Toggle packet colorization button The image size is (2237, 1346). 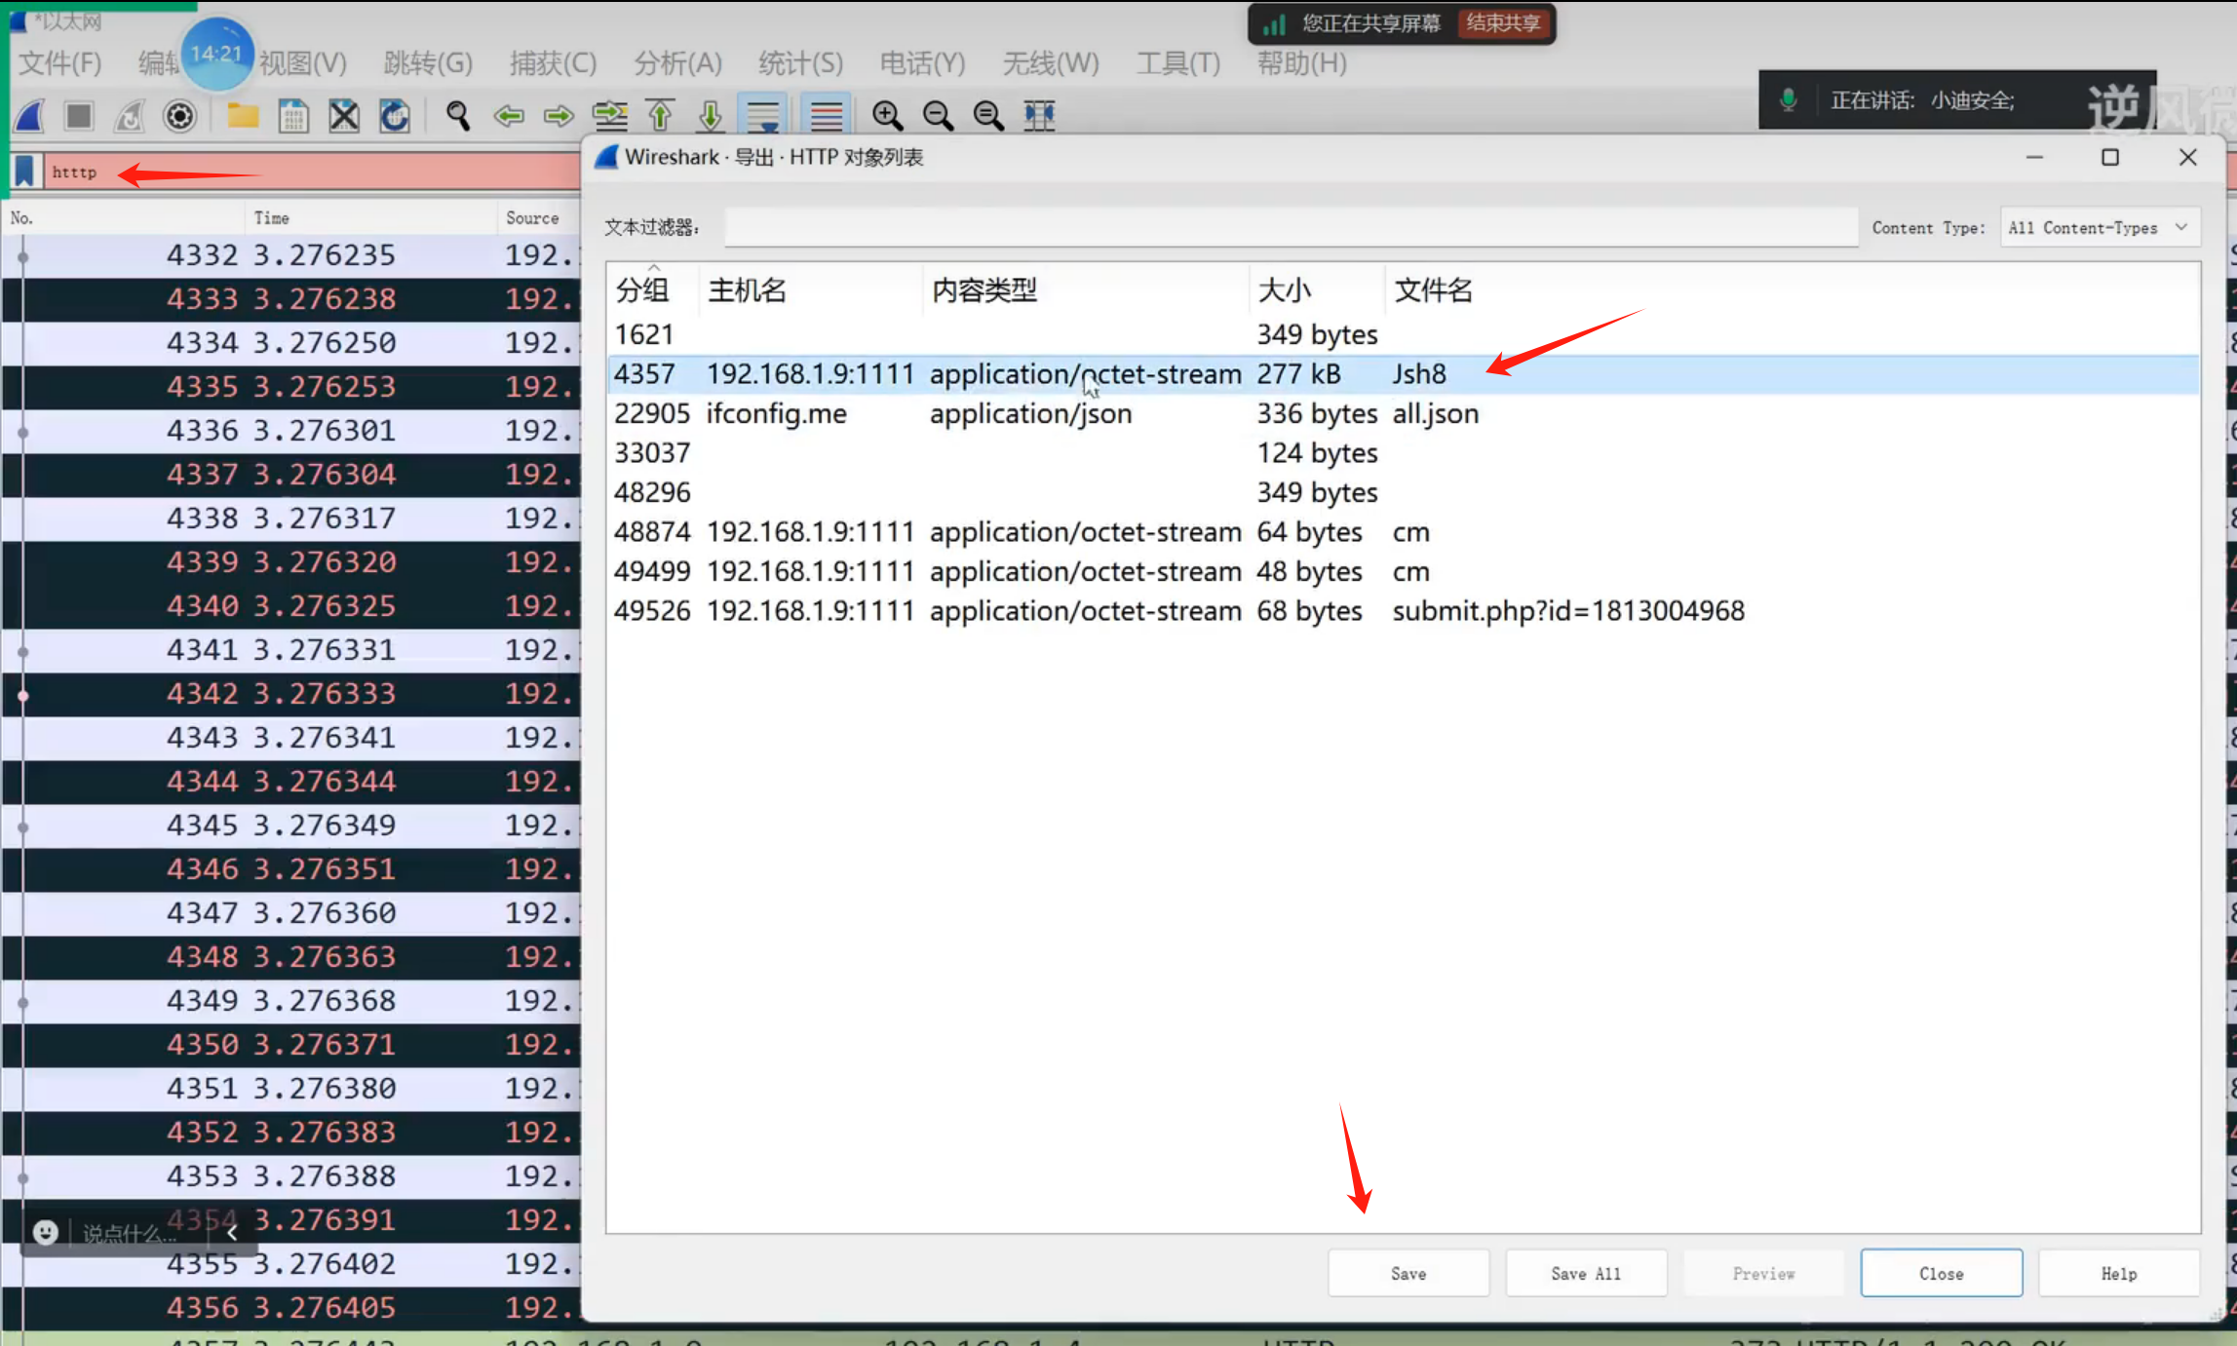point(826,116)
